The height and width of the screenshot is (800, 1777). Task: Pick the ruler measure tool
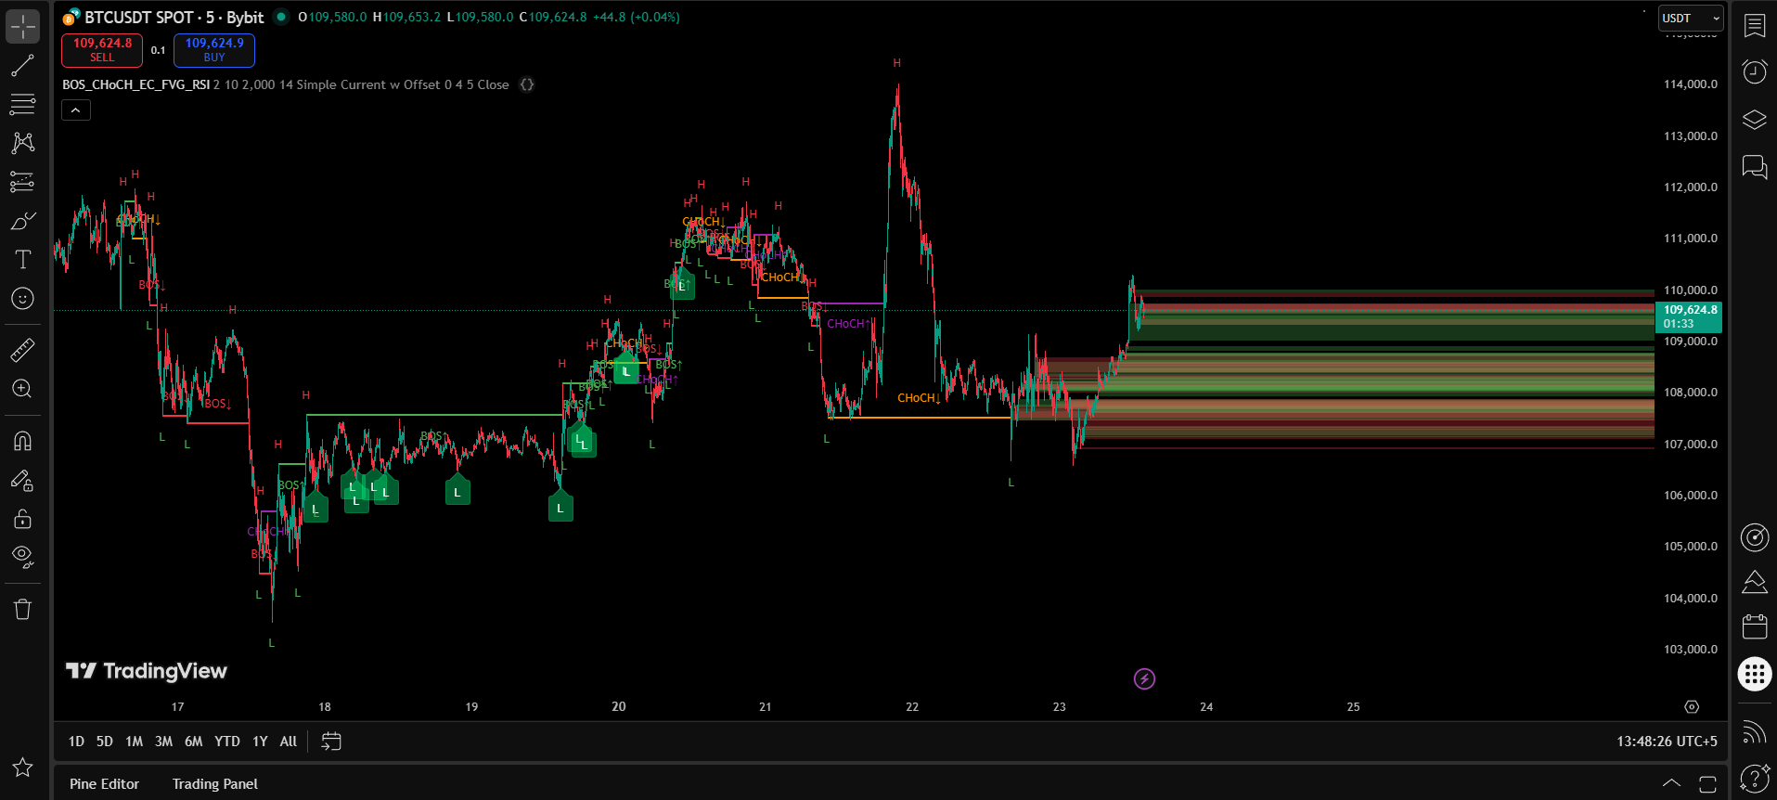(22, 350)
